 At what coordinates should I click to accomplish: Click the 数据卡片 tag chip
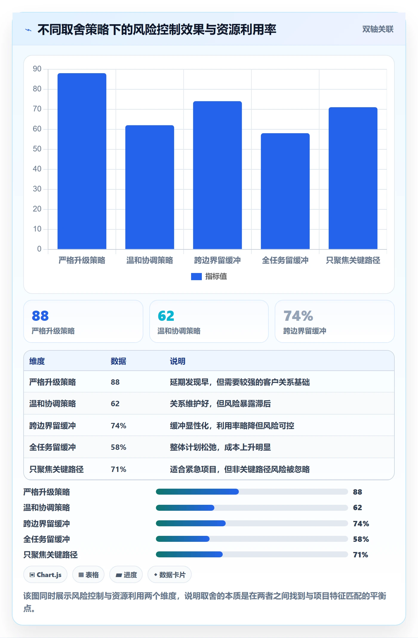[x=169, y=575]
